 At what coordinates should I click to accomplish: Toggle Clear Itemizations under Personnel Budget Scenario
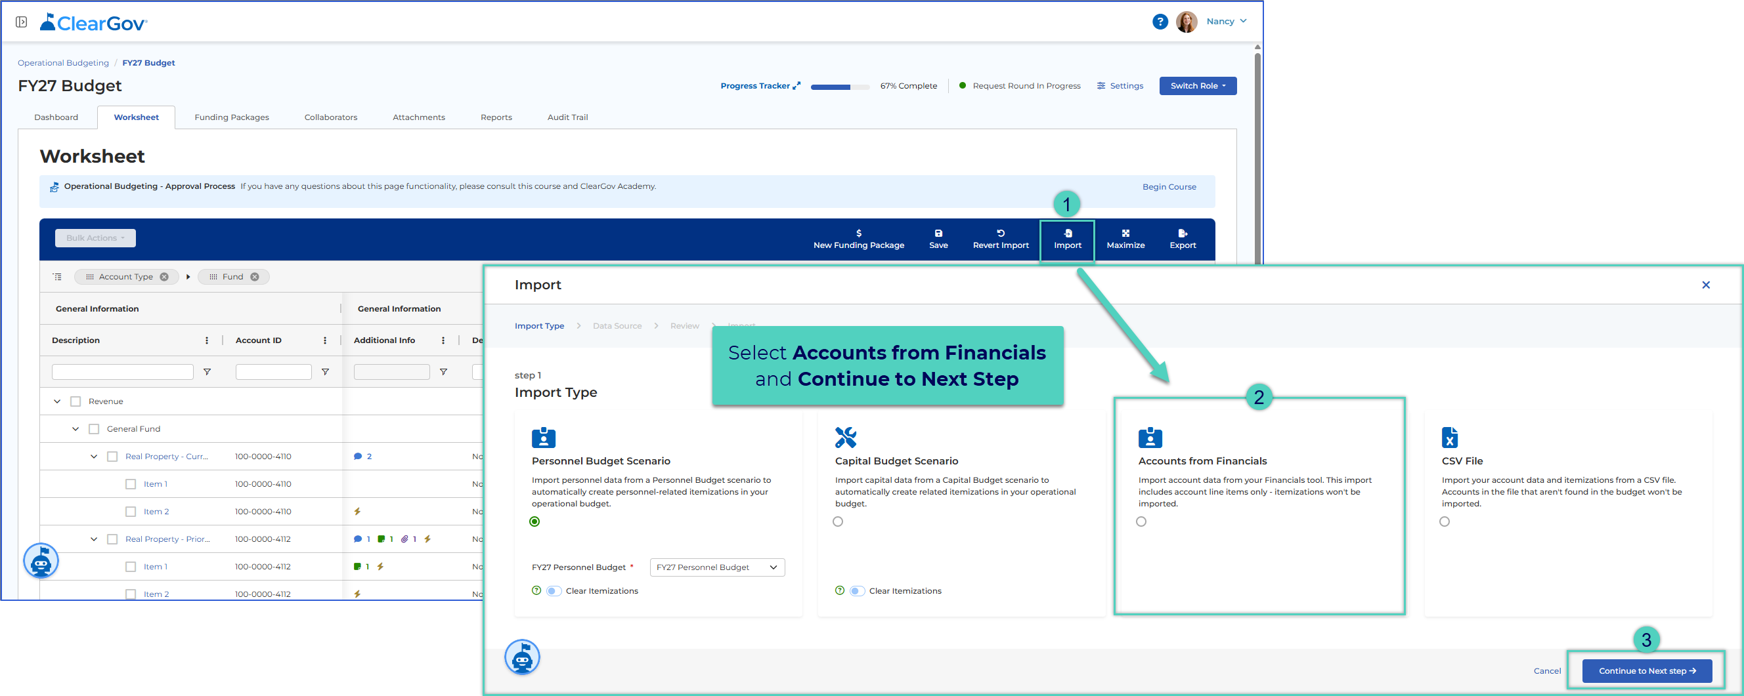pyautogui.click(x=554, y=591)
